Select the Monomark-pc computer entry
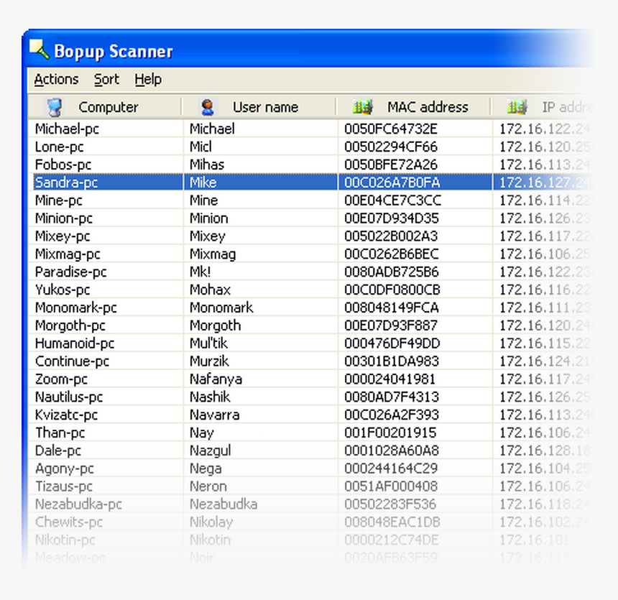 pyautogui.click(x=76, y=308)
